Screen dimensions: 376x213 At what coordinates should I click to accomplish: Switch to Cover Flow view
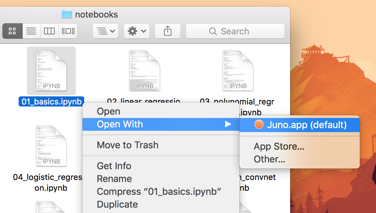click(68, 31)
